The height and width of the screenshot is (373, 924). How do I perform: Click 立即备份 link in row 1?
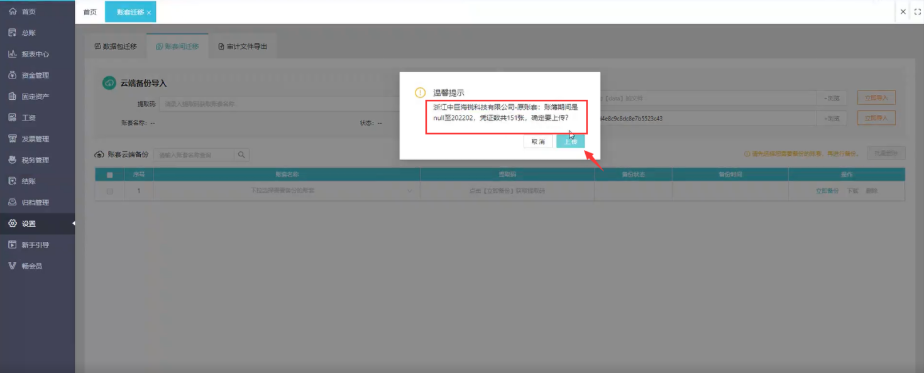(827, 191)
